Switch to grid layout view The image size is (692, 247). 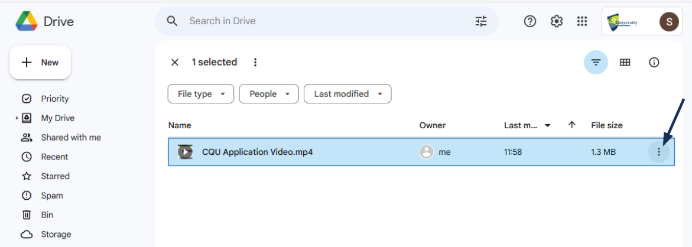tap(625, 63)
